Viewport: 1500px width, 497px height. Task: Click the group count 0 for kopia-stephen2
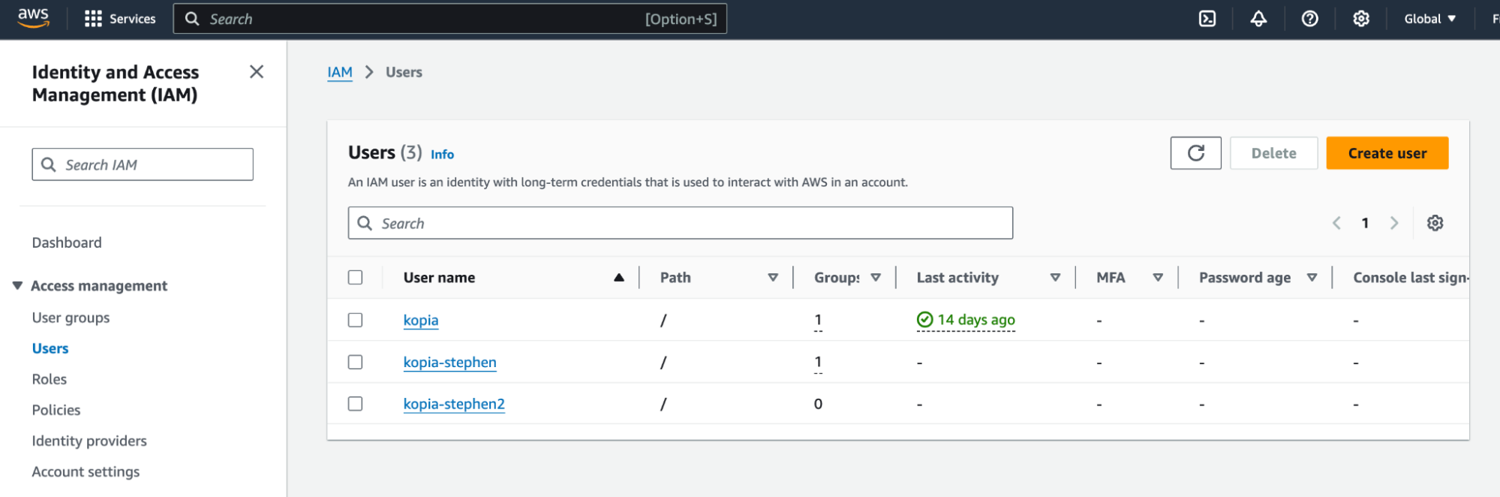(x=818, y=404)
